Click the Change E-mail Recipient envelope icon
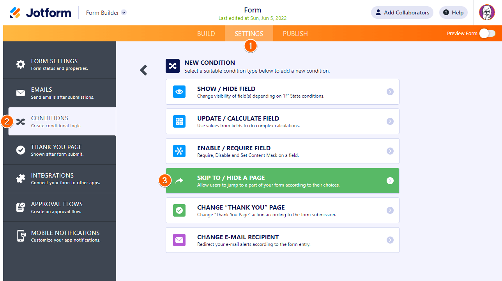Image resolution: width=502 pixels, height=281 pixels. tap(179, 240)
